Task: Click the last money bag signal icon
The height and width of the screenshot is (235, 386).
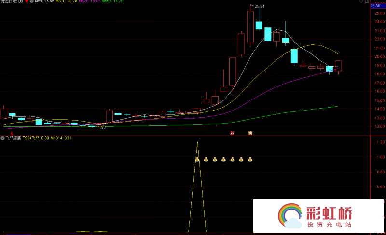Action: tap(250, 160)
